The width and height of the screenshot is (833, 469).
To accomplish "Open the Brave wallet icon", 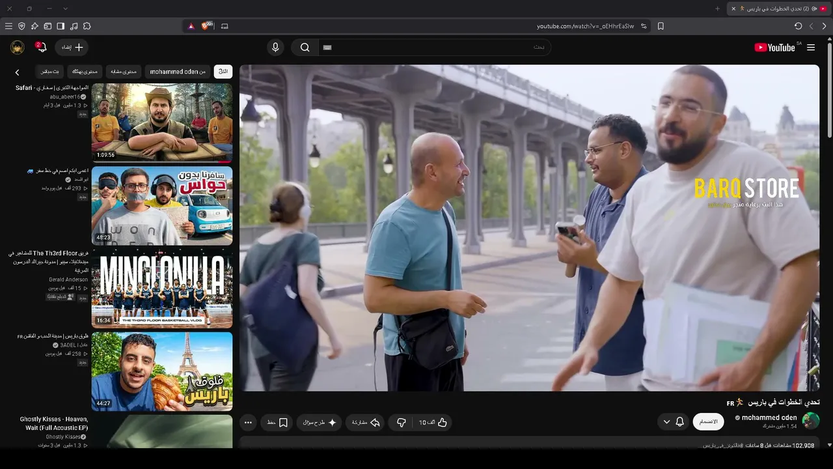I will click(48, 26).
